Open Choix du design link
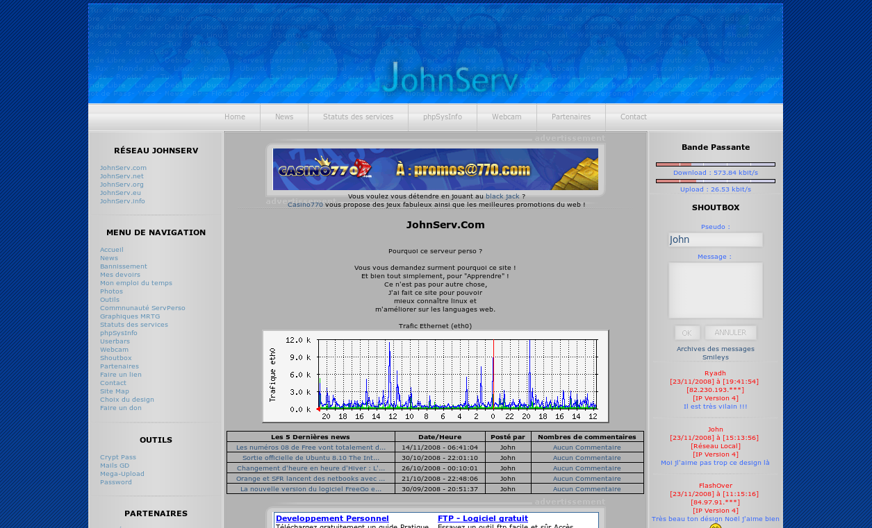Screen dimensions: 872x528 tap(127, 400)
